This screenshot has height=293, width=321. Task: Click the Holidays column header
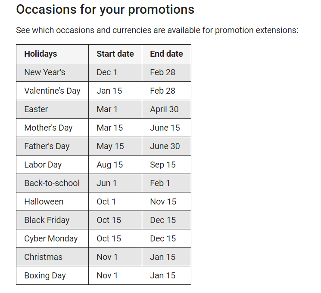41,54
